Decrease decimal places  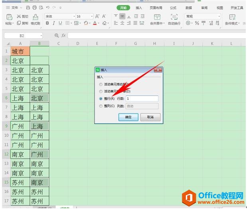(x=217, y=23)
